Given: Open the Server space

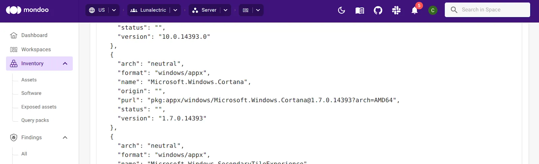Looking at the screenshot, I should click(x=209, y=10).
